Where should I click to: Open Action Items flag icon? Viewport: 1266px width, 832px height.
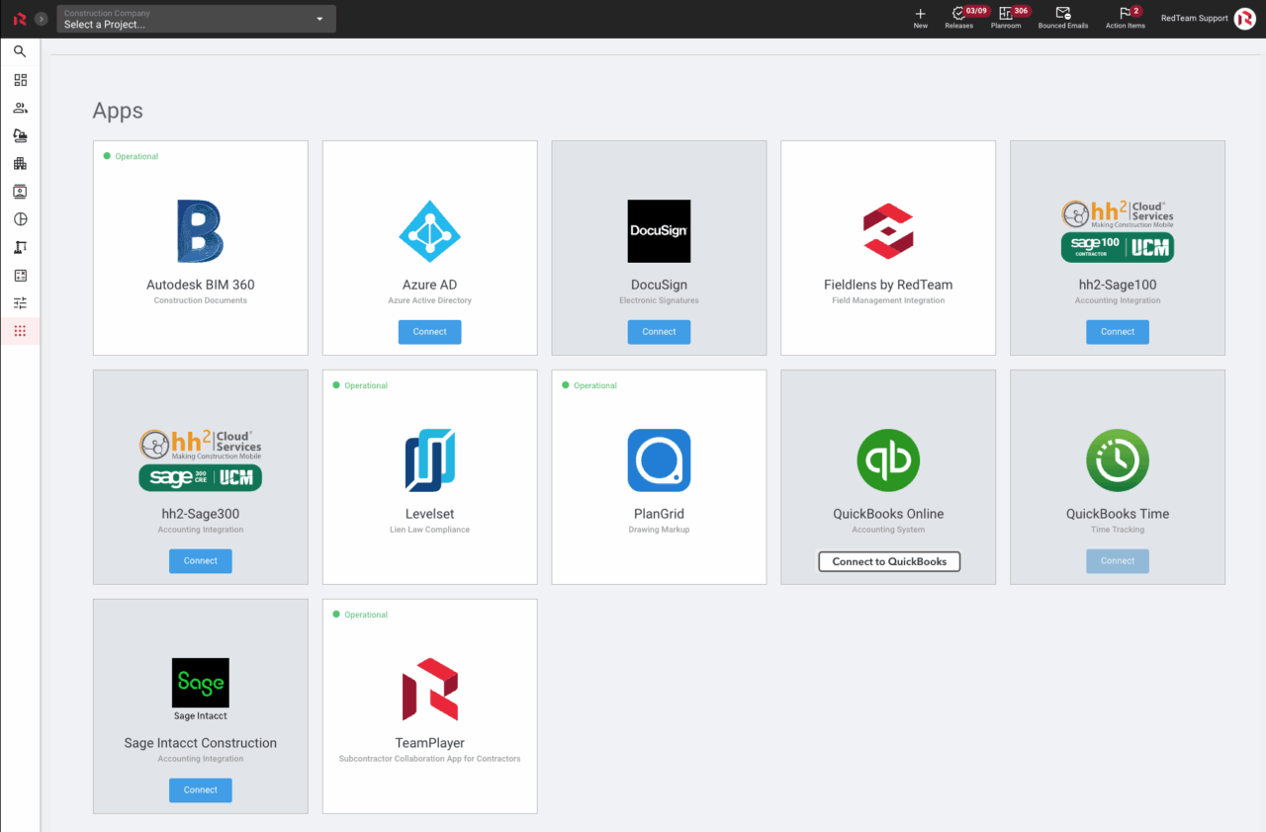click(1125, 14)
